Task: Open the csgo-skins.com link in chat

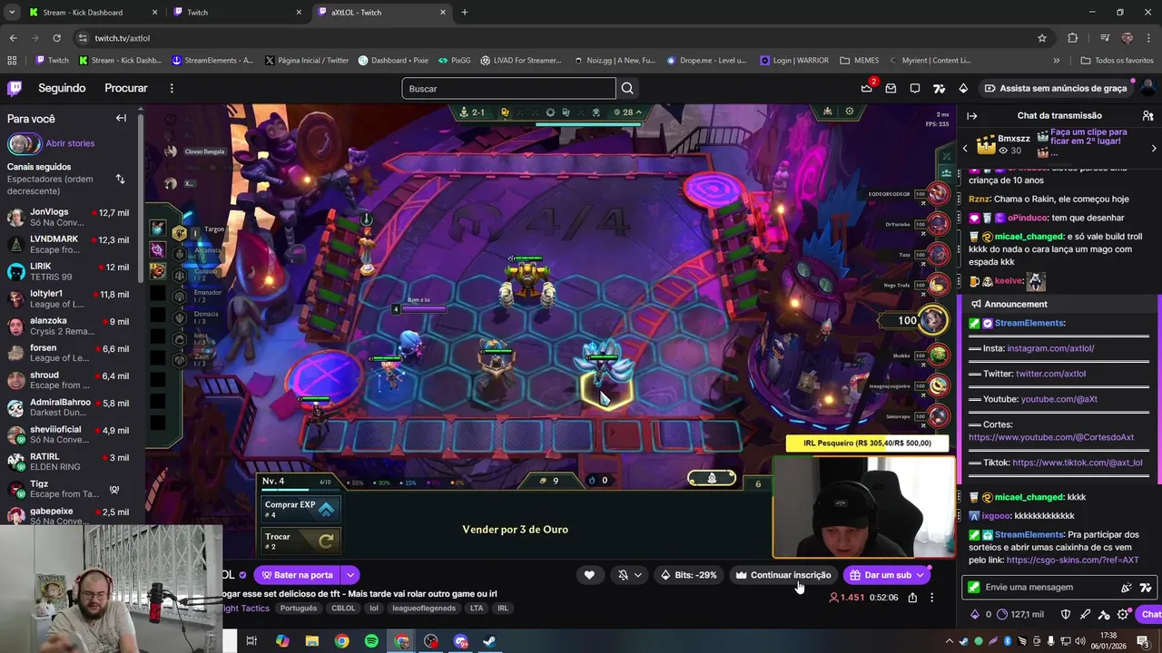Action: tap(1072, 560)
